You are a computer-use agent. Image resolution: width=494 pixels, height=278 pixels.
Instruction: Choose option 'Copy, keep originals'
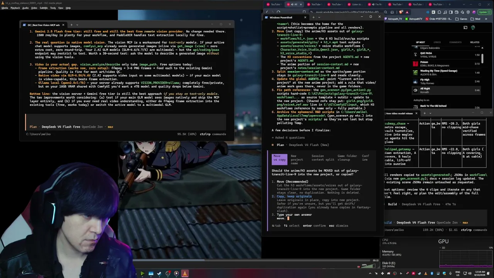coord(294,196)
